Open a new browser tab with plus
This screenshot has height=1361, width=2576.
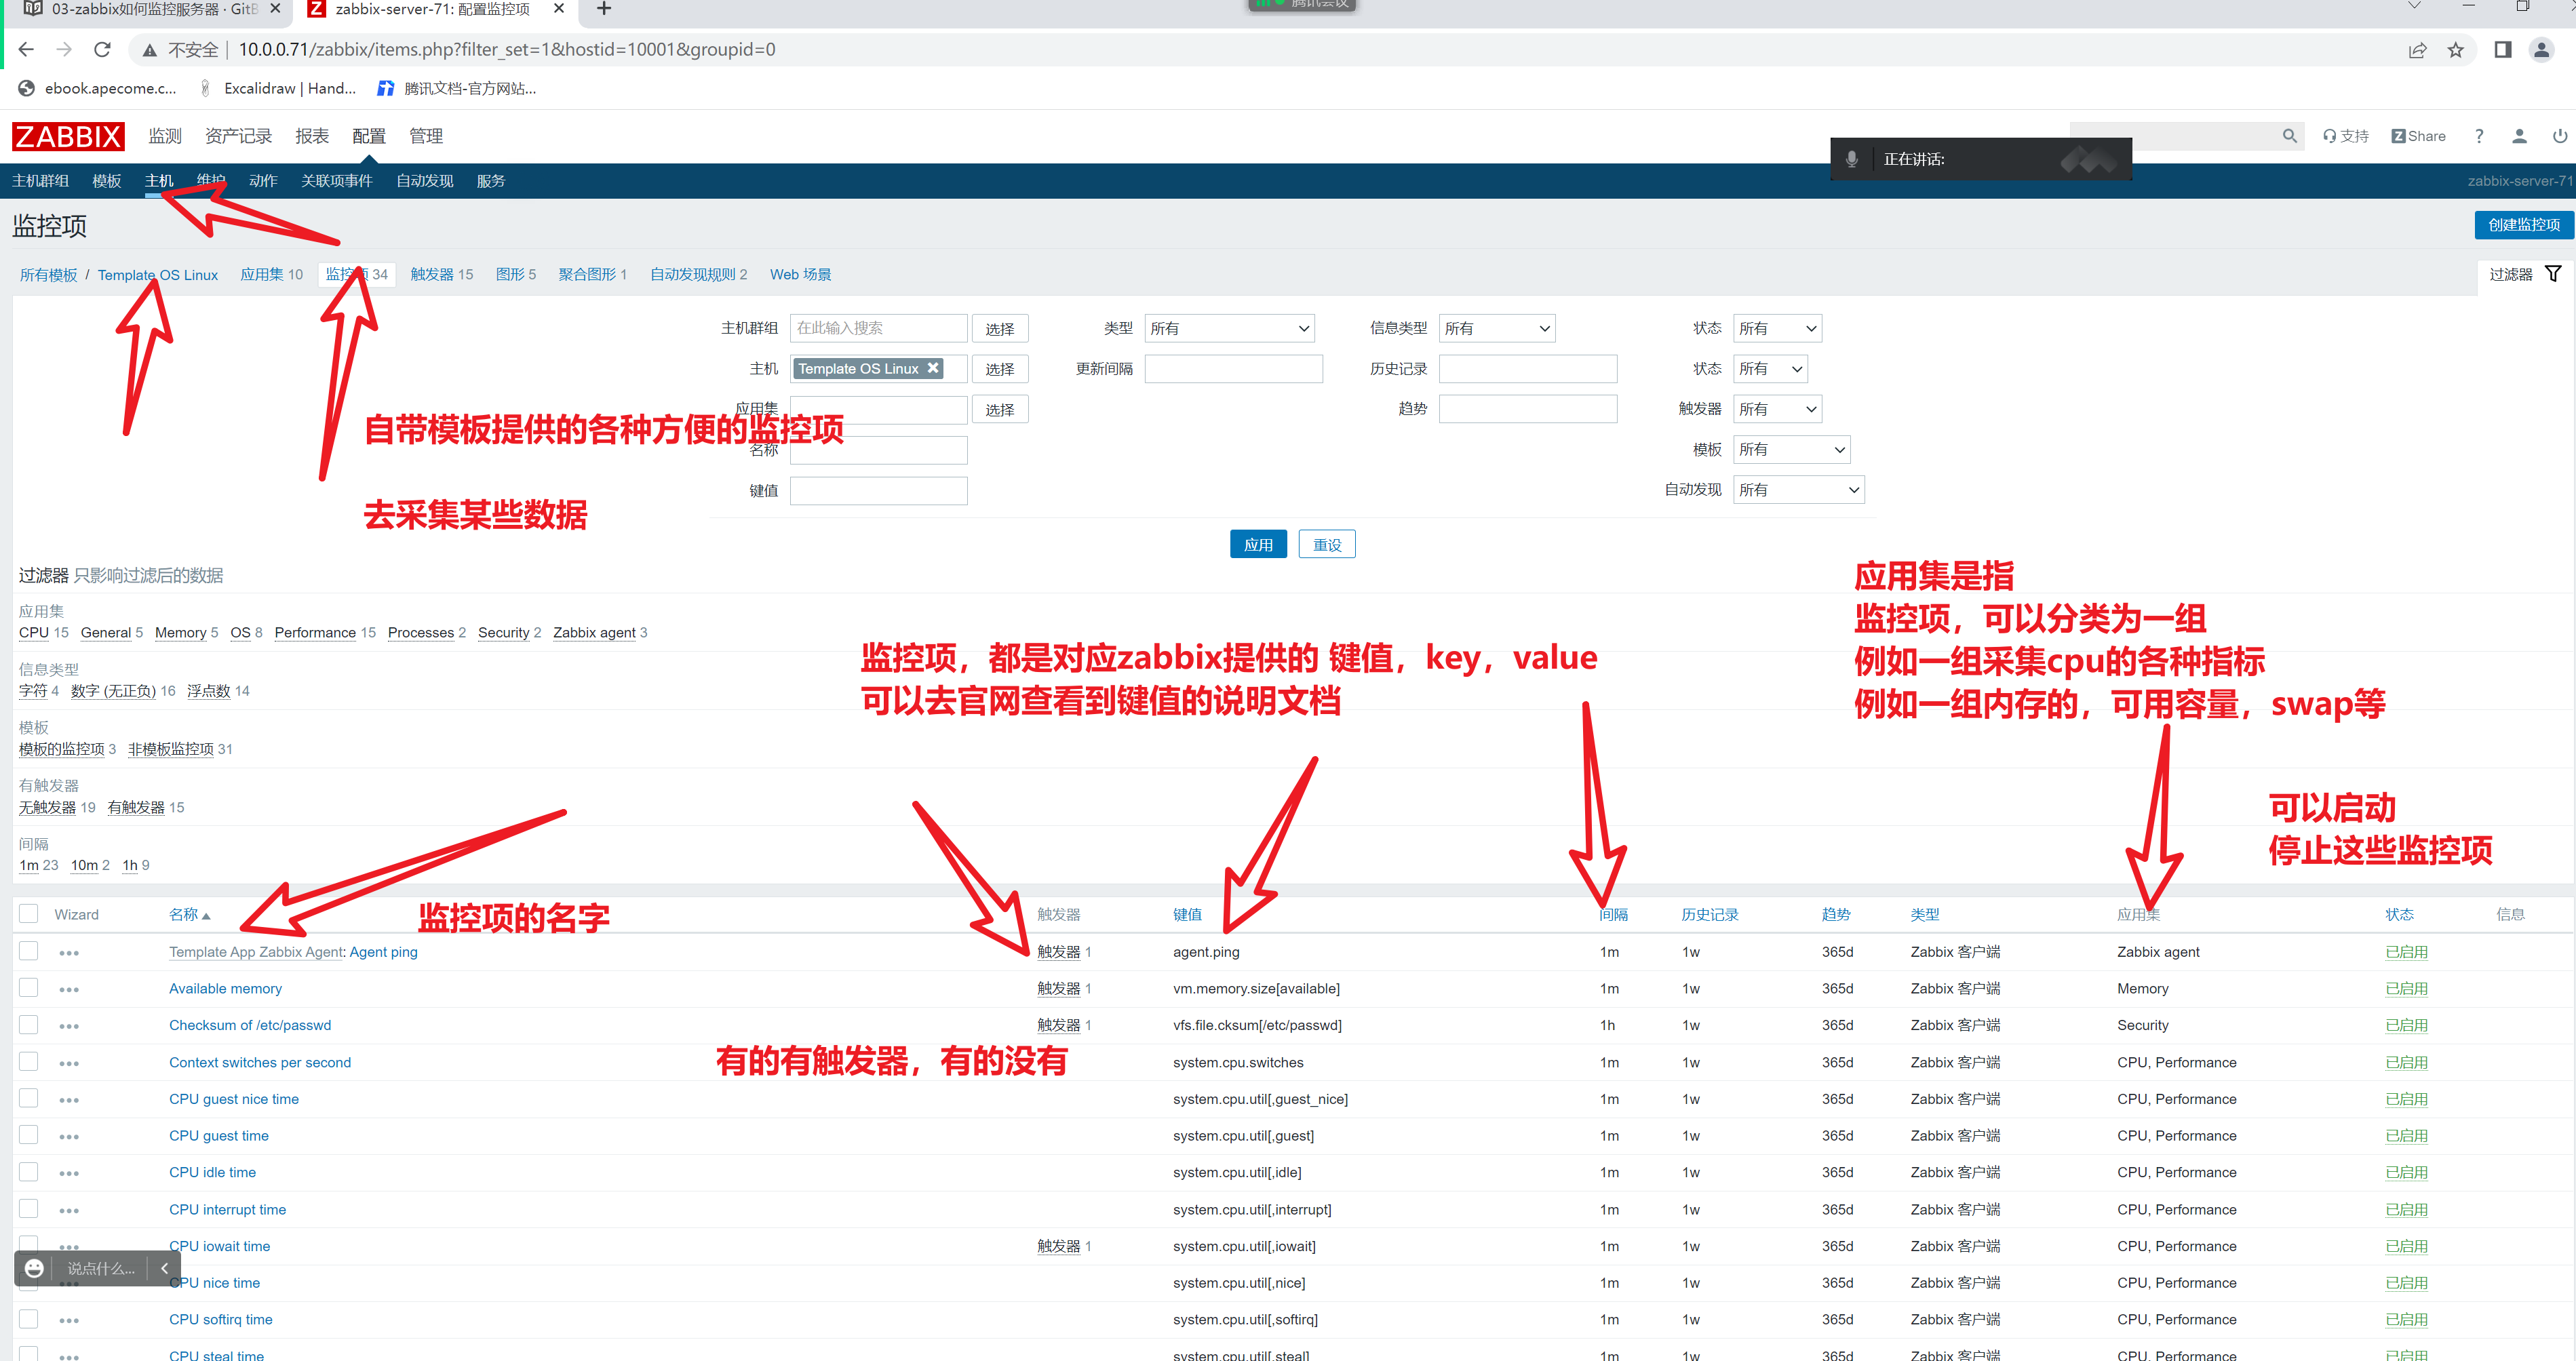(603, 9)
